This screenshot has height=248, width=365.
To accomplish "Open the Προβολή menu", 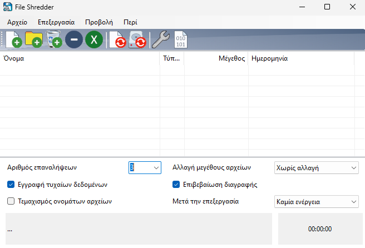I will coord(99,22).
